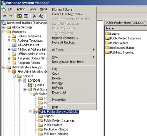The width and height of the screenshot is (147, 136).
Task: Click the Copy toolbar icon
Action: click(x=41, y=16)
